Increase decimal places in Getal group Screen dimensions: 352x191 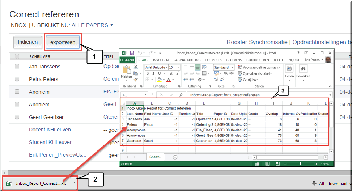pos(216,80)
